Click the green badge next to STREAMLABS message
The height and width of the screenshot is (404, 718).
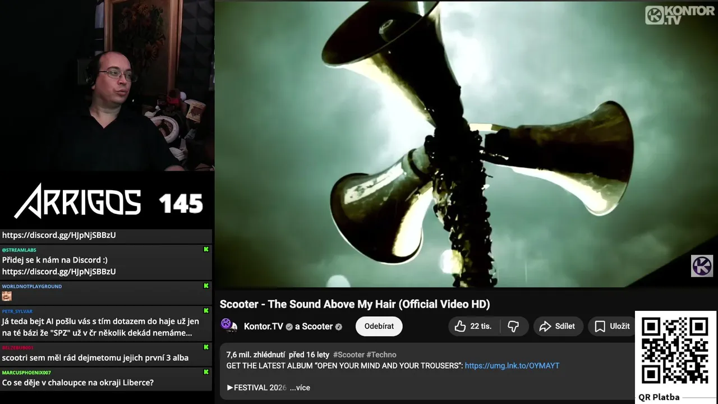pyautogui.click(x=206, y=250)
